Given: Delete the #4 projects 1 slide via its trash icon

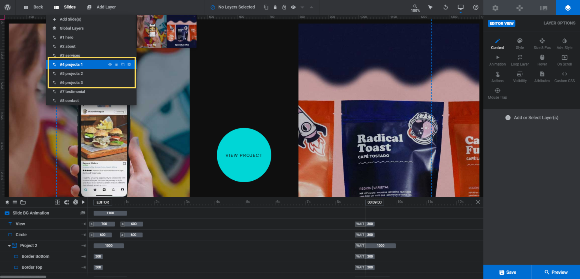Looking at the screenshot, I should pos(116,64).
